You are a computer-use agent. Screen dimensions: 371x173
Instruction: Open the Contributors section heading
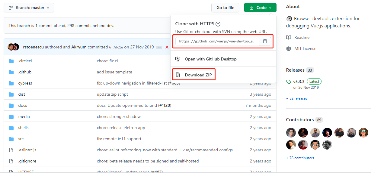[300, 119]
